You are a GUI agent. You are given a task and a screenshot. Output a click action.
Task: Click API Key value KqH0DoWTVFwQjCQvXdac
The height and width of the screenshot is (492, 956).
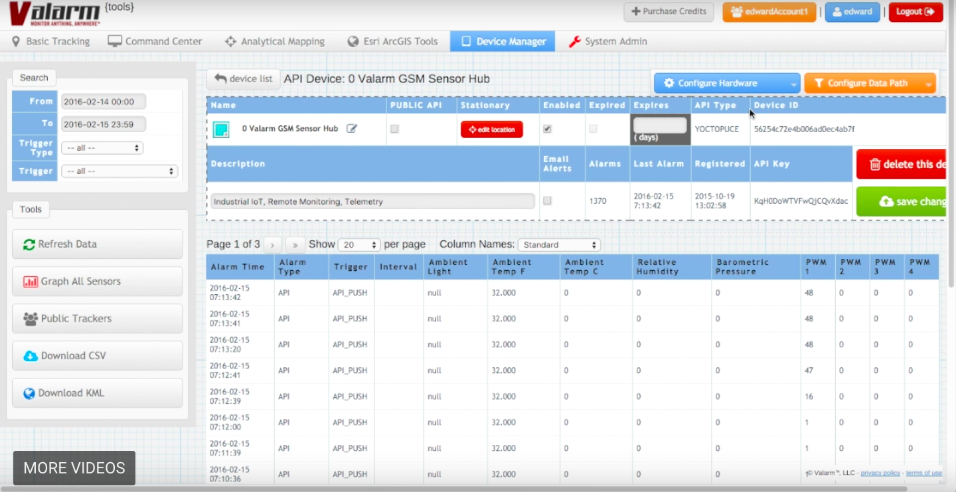click(x=801, y=201)
